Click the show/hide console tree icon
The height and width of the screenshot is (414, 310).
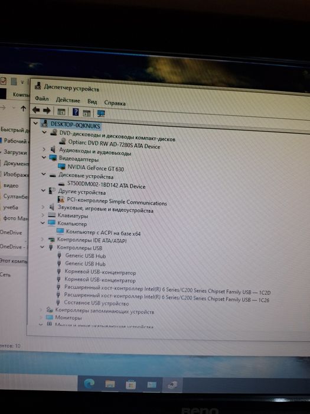(x=61, y=112)
